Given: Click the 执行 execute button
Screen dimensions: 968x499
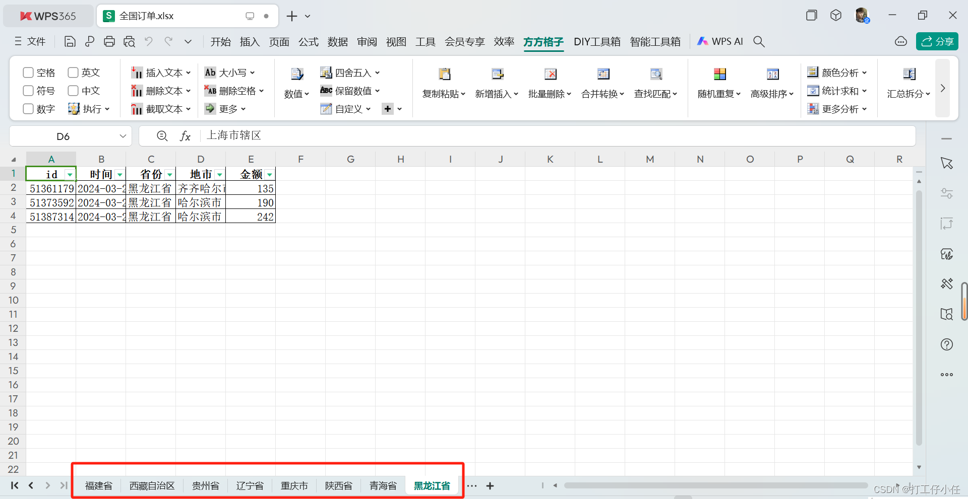Looking at the screenshot, I should pyautogui.click(x=89, y=109).
